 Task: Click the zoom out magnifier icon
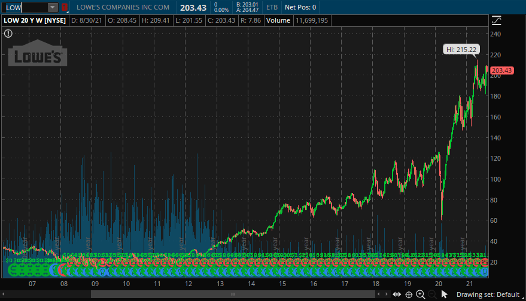[432, 294]
